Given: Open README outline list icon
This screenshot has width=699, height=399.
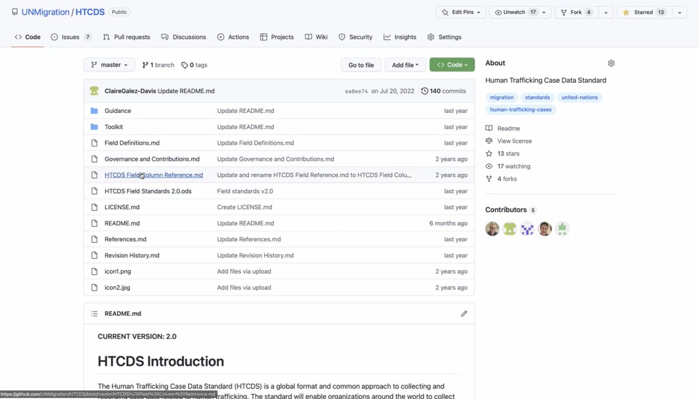Looking at the screenshot, I should tap(94, 313).
